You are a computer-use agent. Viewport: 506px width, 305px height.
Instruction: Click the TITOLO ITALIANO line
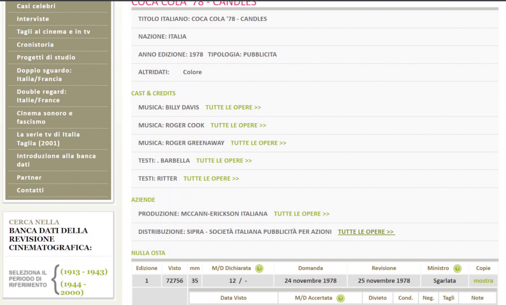point(203,19)
